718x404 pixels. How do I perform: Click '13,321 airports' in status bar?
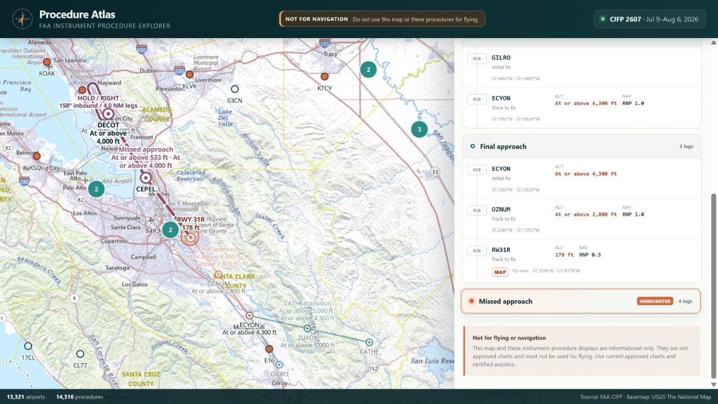point(26,397)
